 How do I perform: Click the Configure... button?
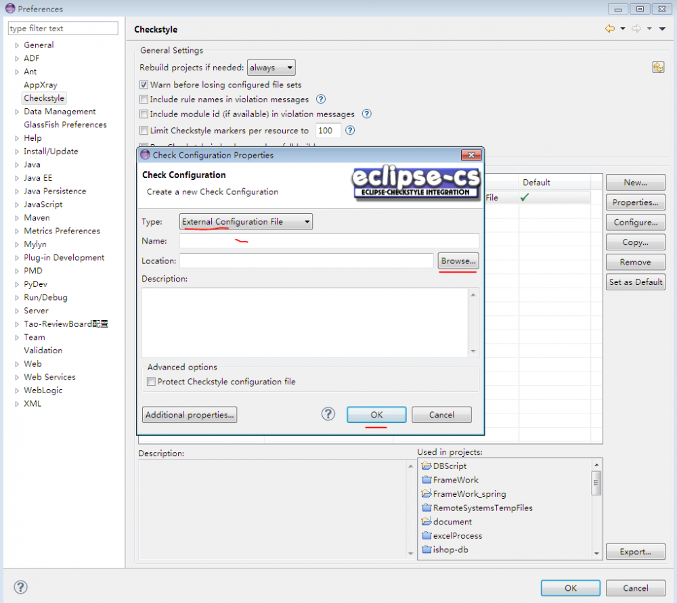[x=635, y=222]
